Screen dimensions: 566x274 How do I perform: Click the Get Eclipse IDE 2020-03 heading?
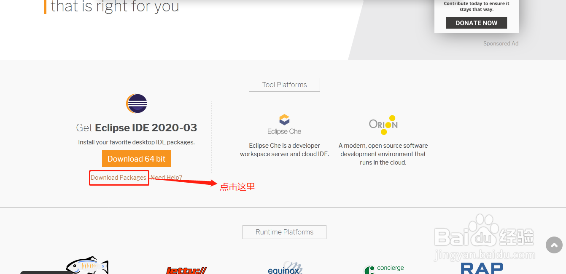pos(137,128)
